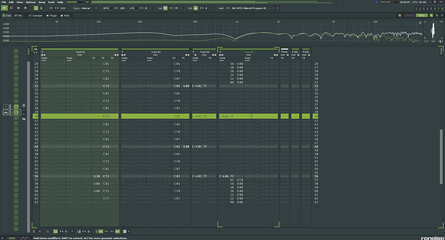Select preset slot 8 at top right
Screen dimensions: 445x240
(442, 8)
